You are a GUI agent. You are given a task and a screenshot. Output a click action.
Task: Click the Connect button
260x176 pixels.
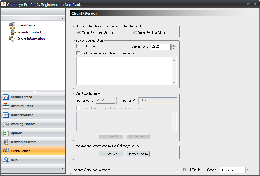(x=111, y=136)
